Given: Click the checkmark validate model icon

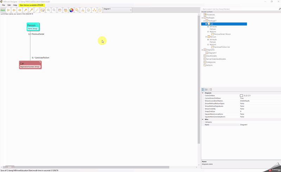Looking at the screenshot, I should click(89, 10).
